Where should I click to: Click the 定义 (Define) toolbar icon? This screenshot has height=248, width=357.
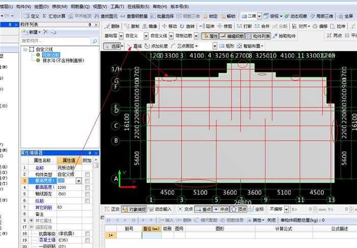pyautogui.click(x=32, y=16)
